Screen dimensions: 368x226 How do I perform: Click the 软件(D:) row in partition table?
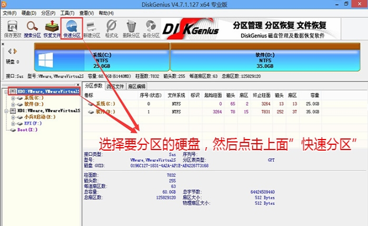[202, 112]
